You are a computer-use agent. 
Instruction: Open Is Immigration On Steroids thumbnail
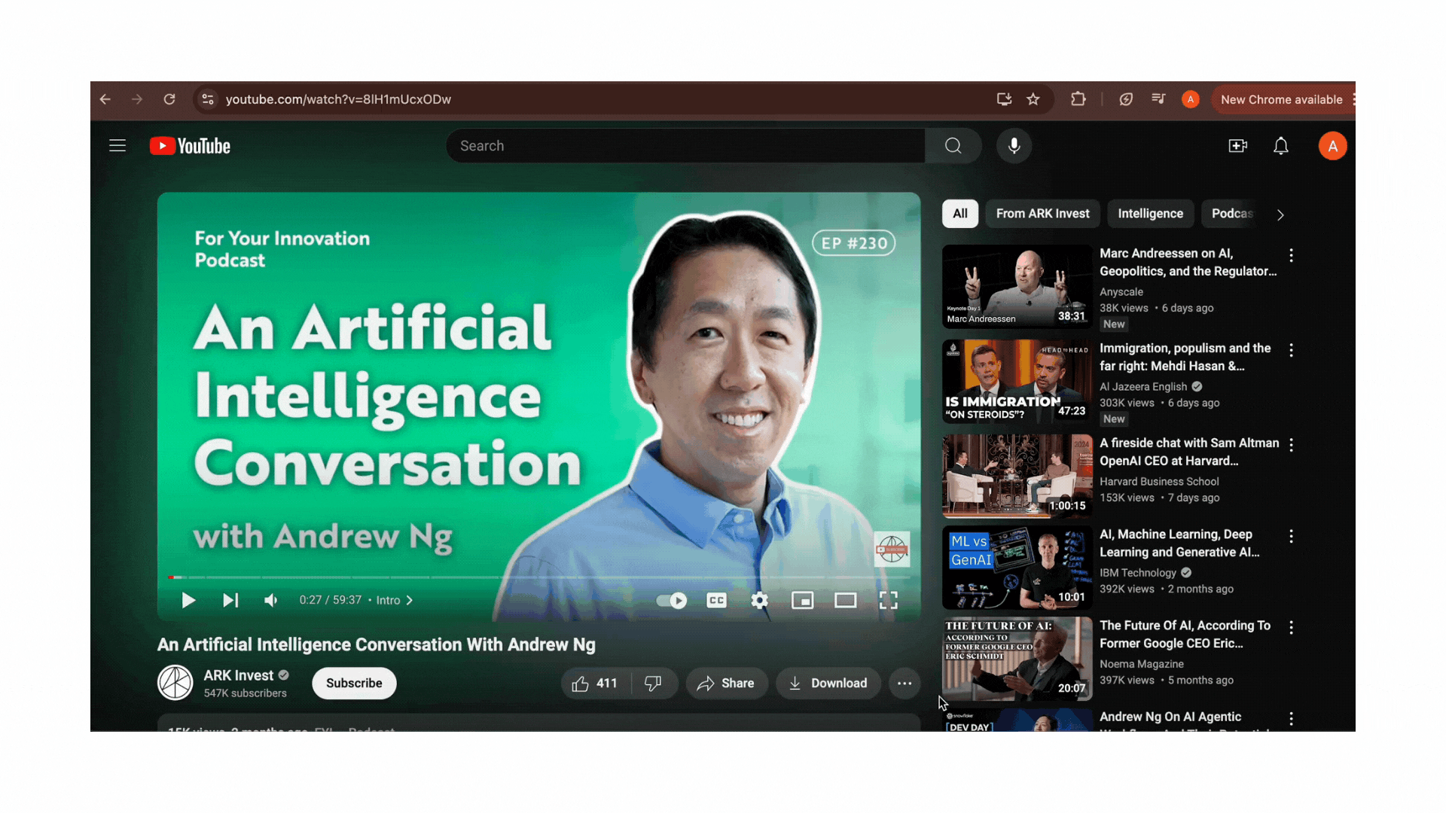tap(1017, 381)
